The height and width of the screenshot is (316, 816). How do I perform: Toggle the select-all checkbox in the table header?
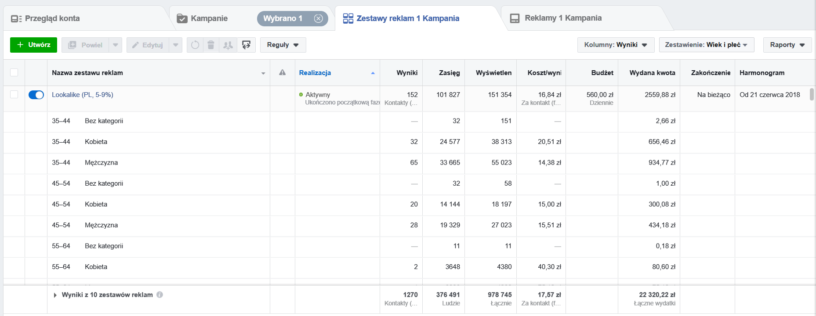[14, 72]
